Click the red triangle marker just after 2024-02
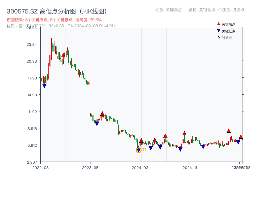The width and height of the screenshot is (269, 202). (x=142, y=141)
